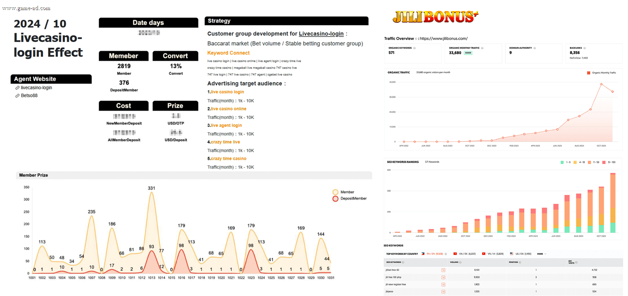
Task: Click the organic traffic chart's highest data point
Action: coord(601,84)
